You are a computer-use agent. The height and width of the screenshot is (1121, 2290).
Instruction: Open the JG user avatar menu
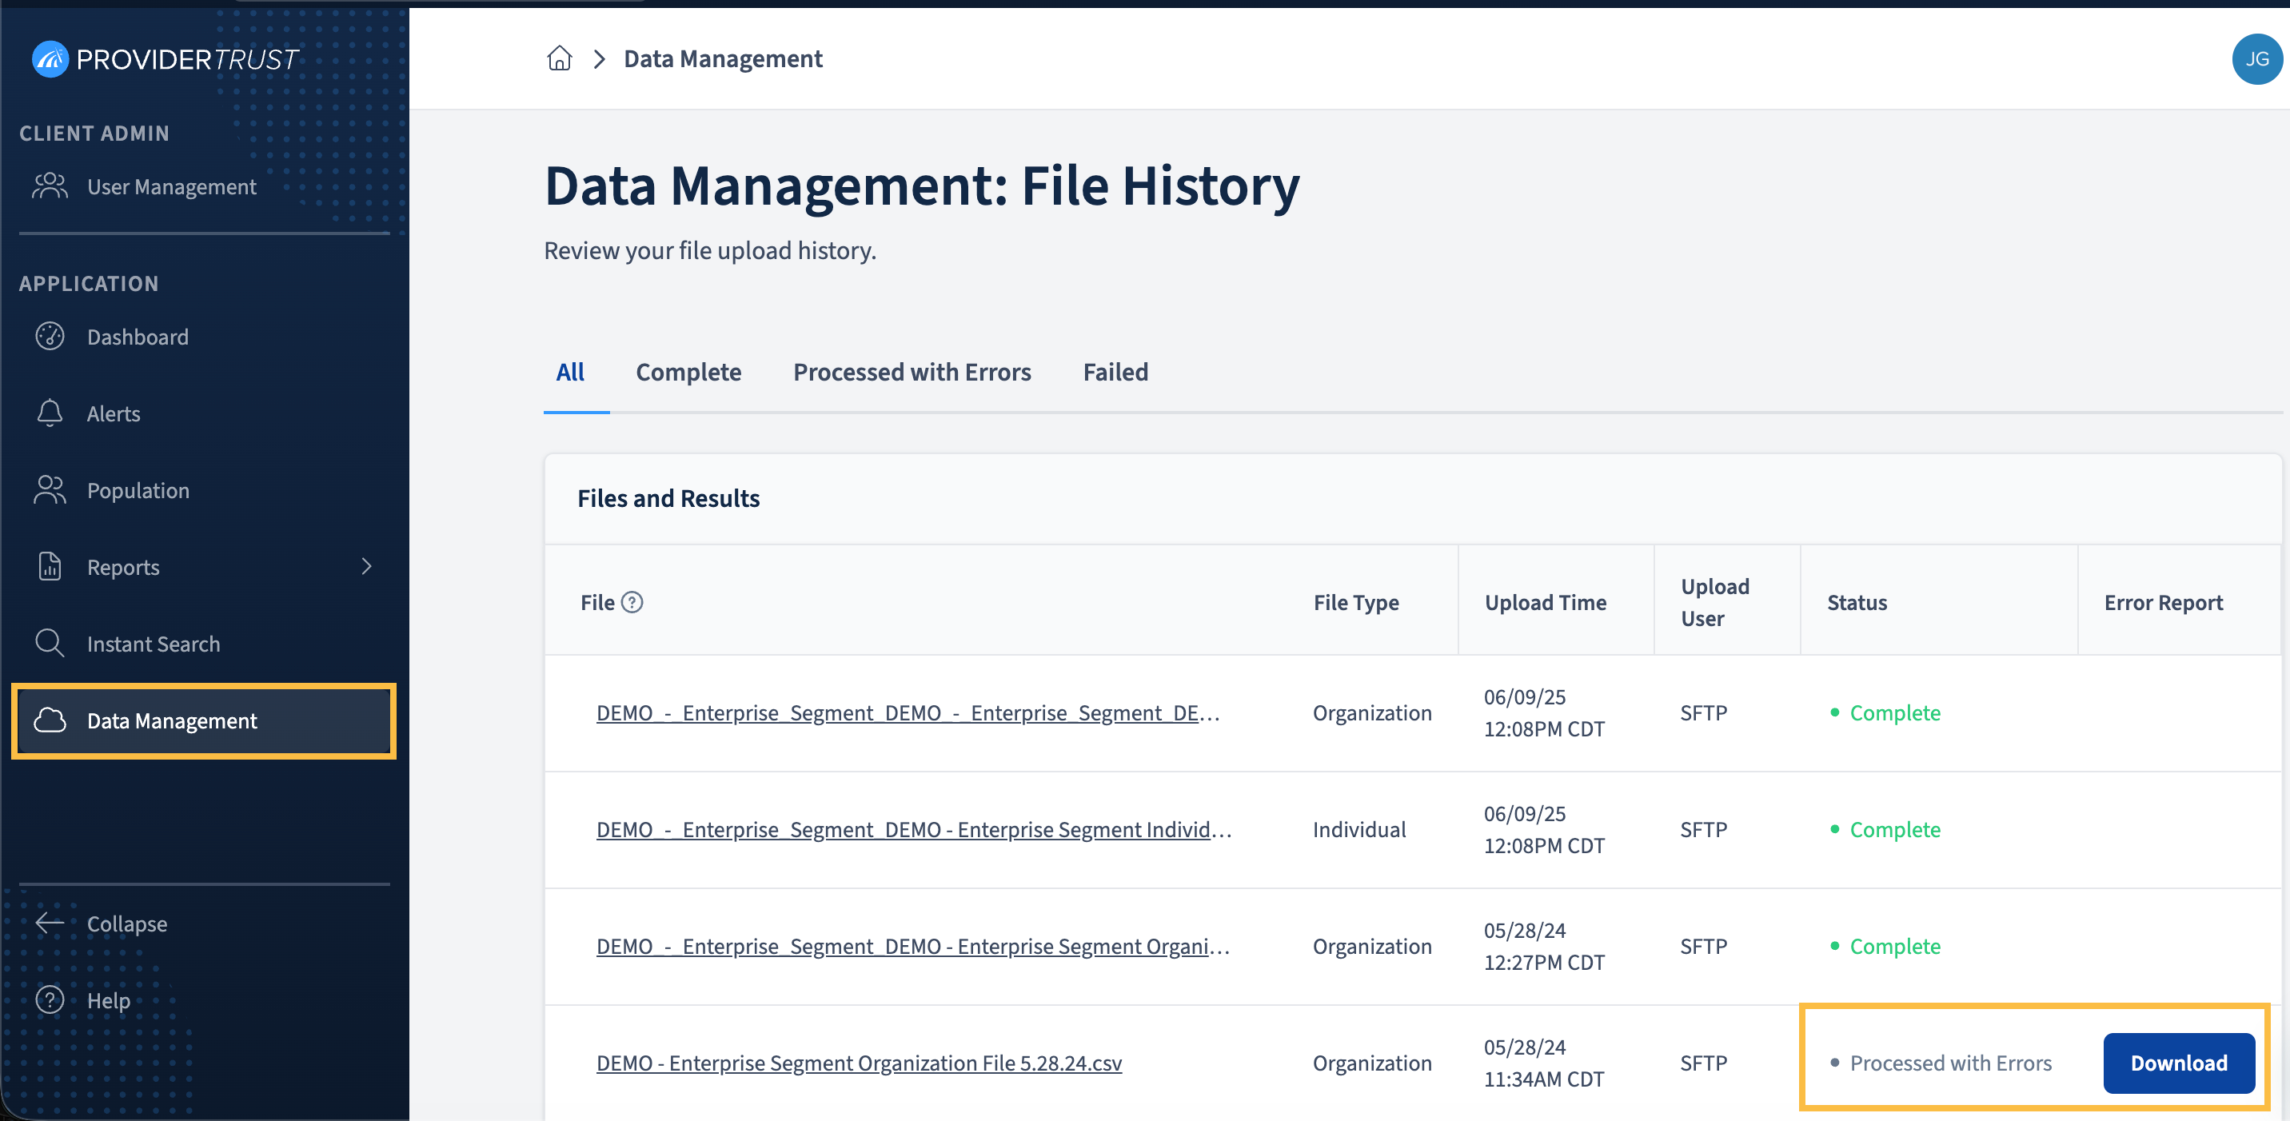pos(2256,58)
